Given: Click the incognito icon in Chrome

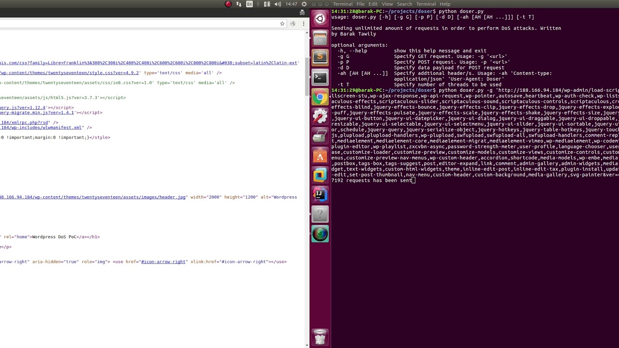Looking at the screenshot, I should (302, 13).
